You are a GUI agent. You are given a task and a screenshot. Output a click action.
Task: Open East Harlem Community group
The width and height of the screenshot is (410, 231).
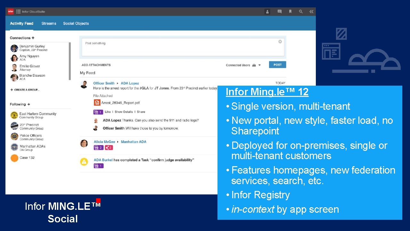click(37, 116)
